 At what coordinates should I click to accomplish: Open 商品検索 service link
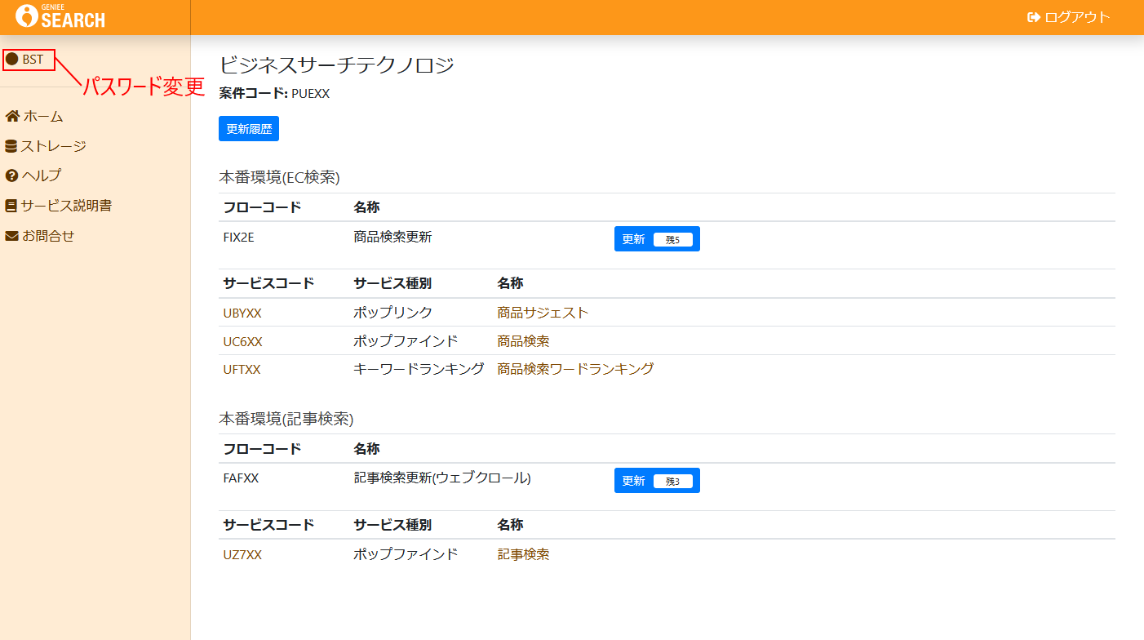pos(523,341)
